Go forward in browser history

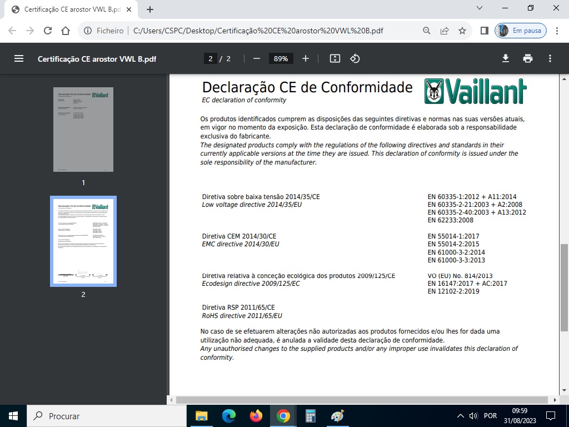point(30,31)
